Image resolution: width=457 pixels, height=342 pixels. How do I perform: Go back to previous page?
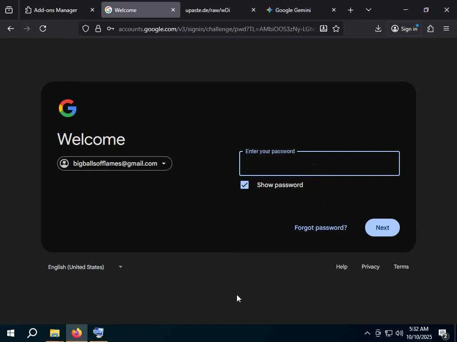click(11, 28)
